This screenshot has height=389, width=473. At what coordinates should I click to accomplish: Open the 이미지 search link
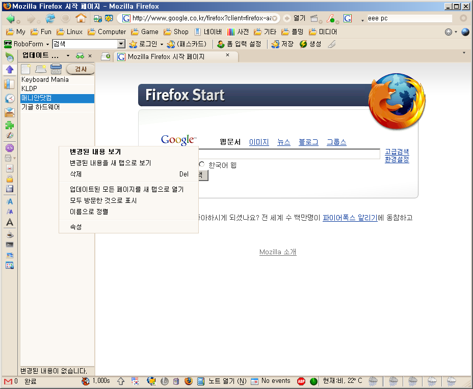259,142
